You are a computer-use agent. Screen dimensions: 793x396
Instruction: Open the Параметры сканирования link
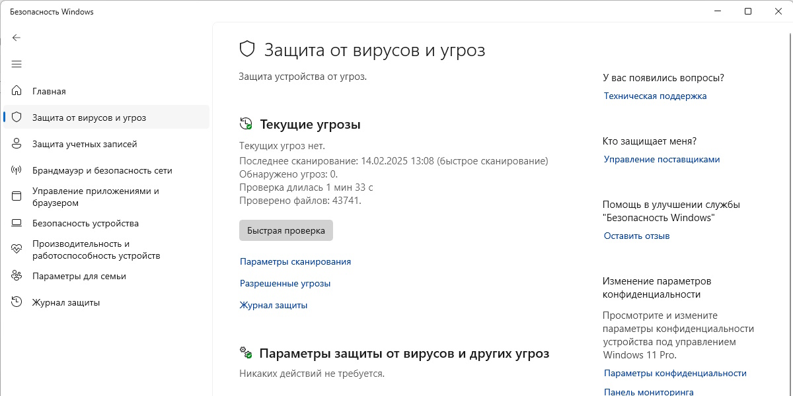(295, 261)
